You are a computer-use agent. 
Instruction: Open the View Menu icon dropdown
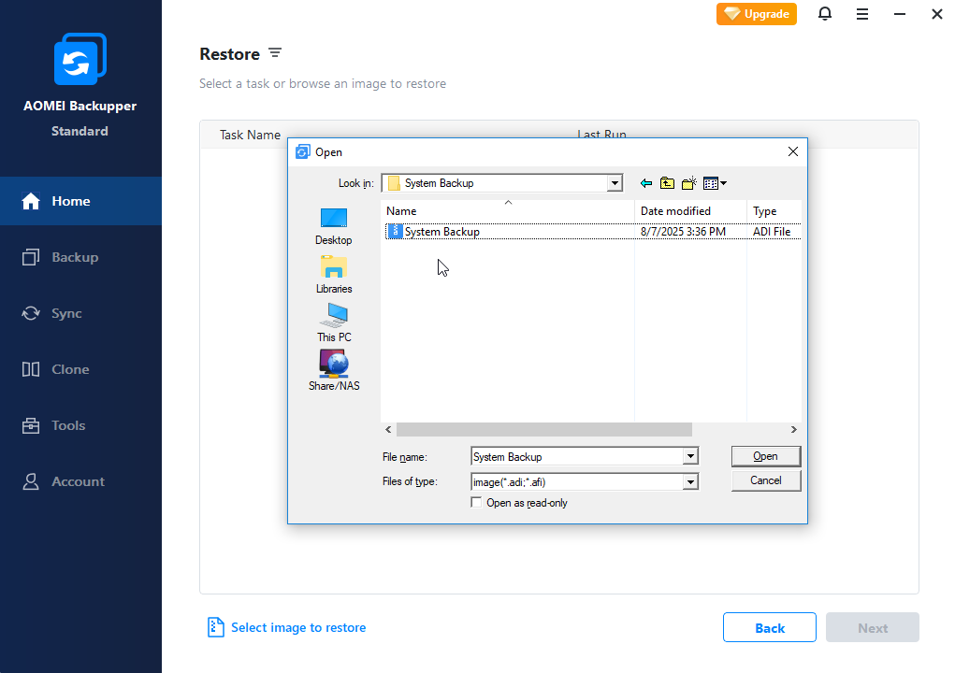point(715,183)
